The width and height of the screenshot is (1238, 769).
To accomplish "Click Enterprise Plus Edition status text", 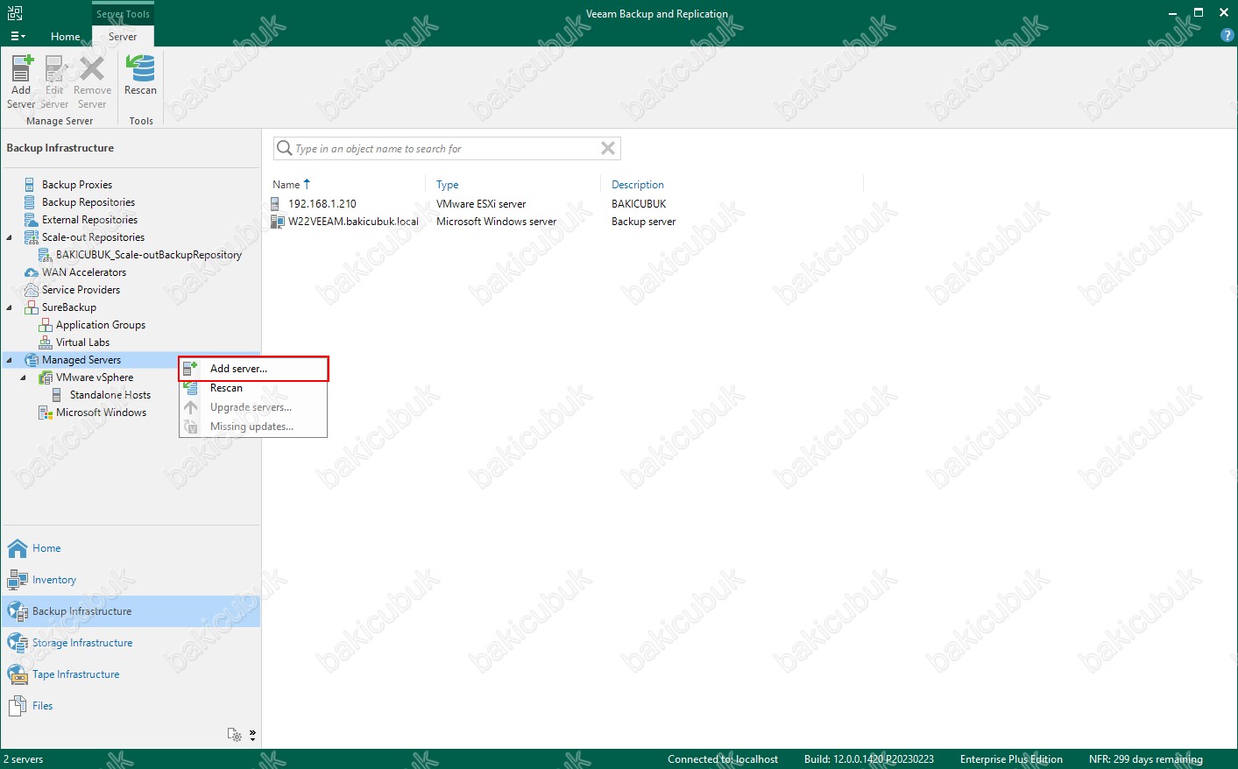I will [1011, 759].
